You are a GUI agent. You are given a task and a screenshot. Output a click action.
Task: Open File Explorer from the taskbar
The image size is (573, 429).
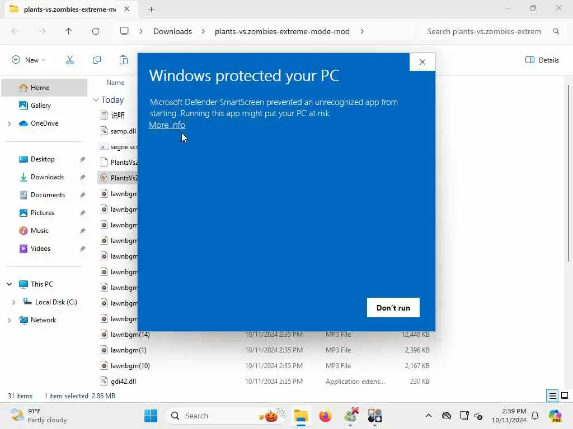300,416
